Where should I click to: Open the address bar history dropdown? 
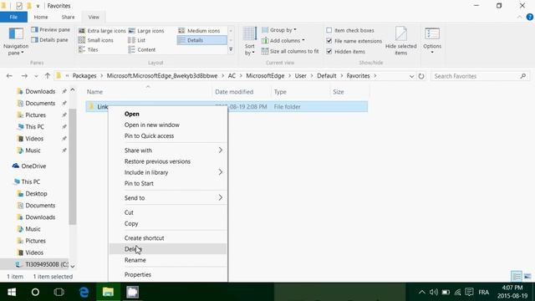(x=411, y=76)
